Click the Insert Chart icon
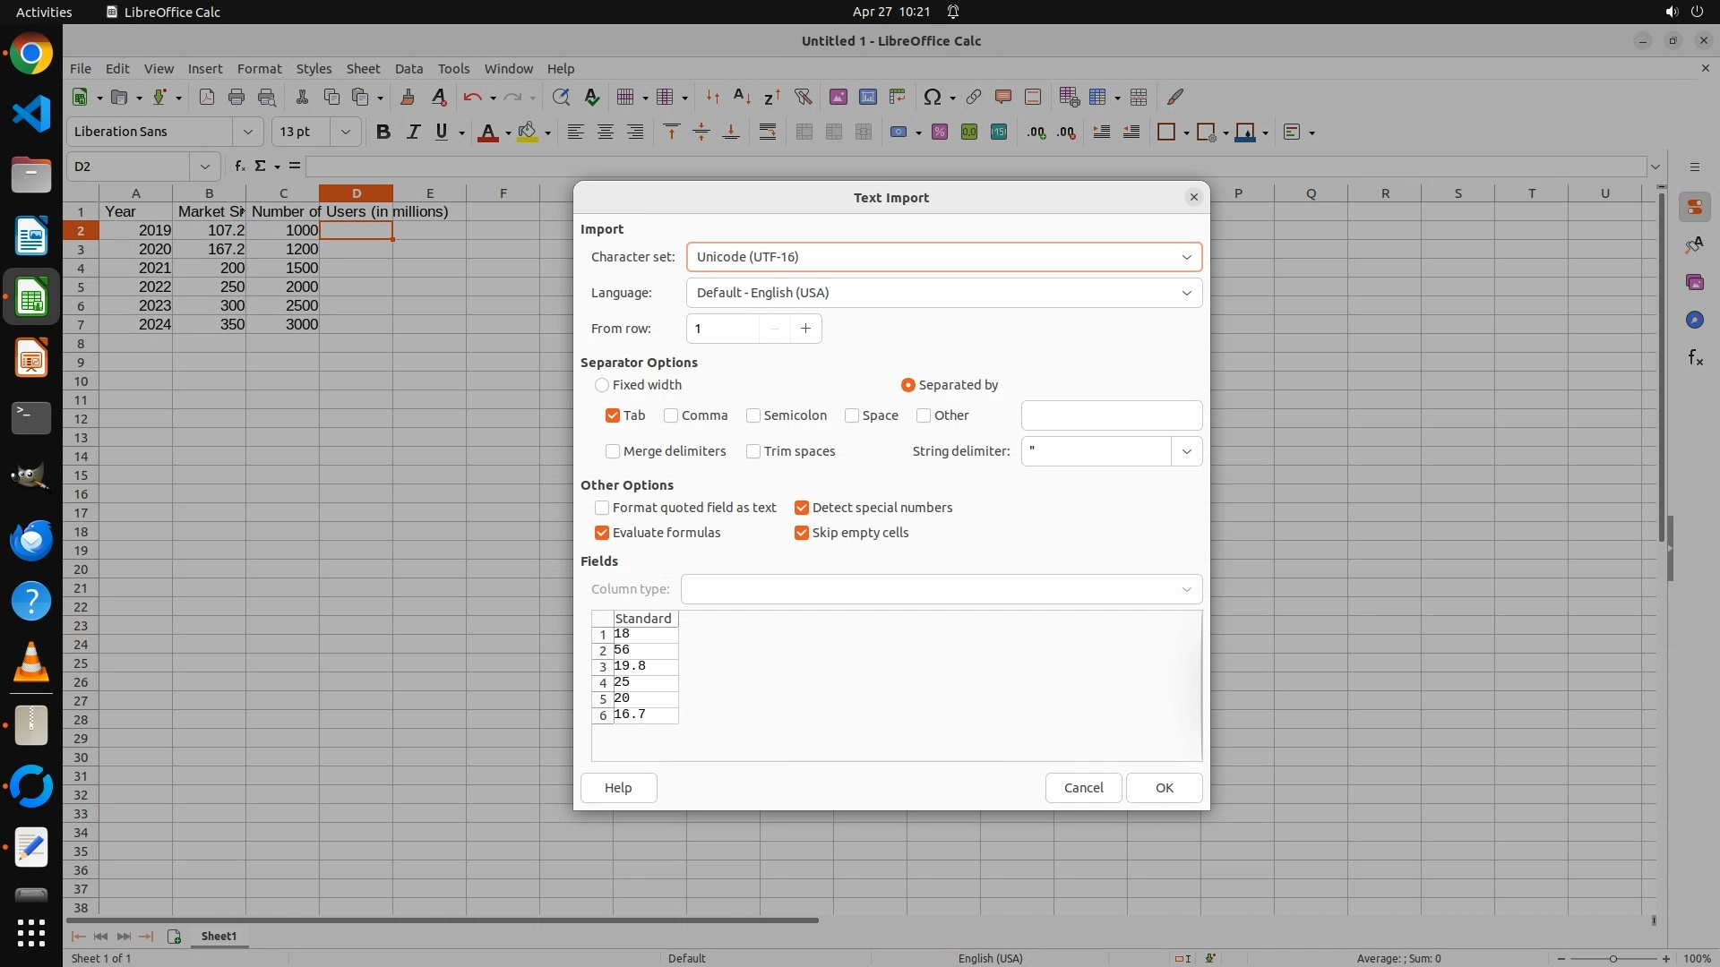 coord(867,97)
